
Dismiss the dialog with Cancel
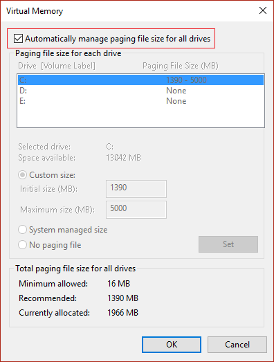(237, 345)
